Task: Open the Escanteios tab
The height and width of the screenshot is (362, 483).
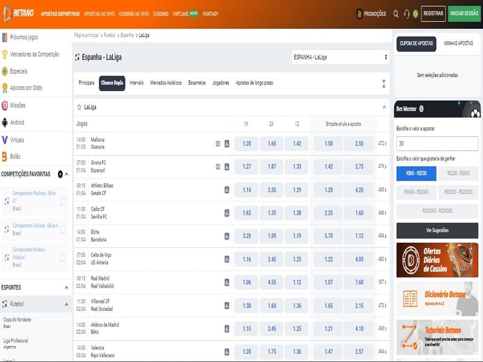Action: point(197,83)
